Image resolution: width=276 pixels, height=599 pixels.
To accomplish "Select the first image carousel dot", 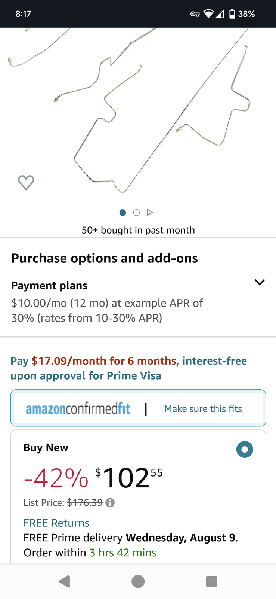I will coord(123,213).
